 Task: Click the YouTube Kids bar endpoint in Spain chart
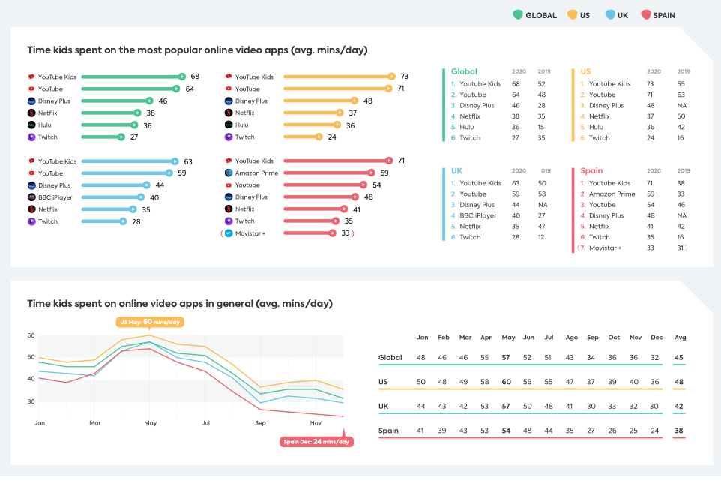click(388, 161)
